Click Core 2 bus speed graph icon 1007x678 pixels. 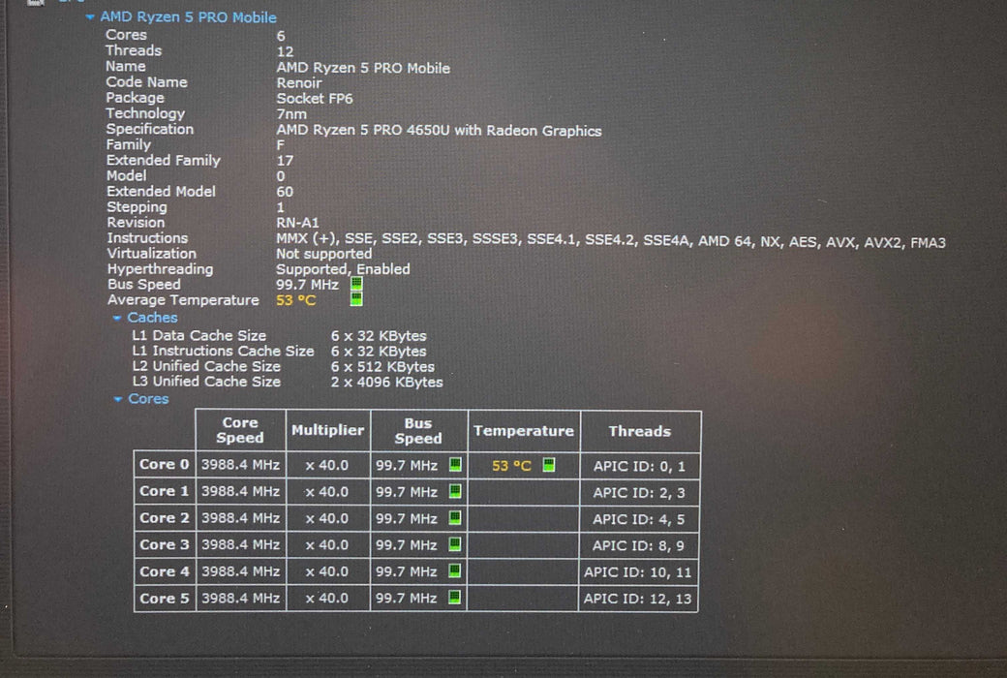tap(455, 518)
